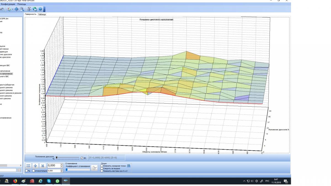The height and width of the screenshot is (186, 331).
Task: Click the plus add-value button
Action: click(35, 166)
